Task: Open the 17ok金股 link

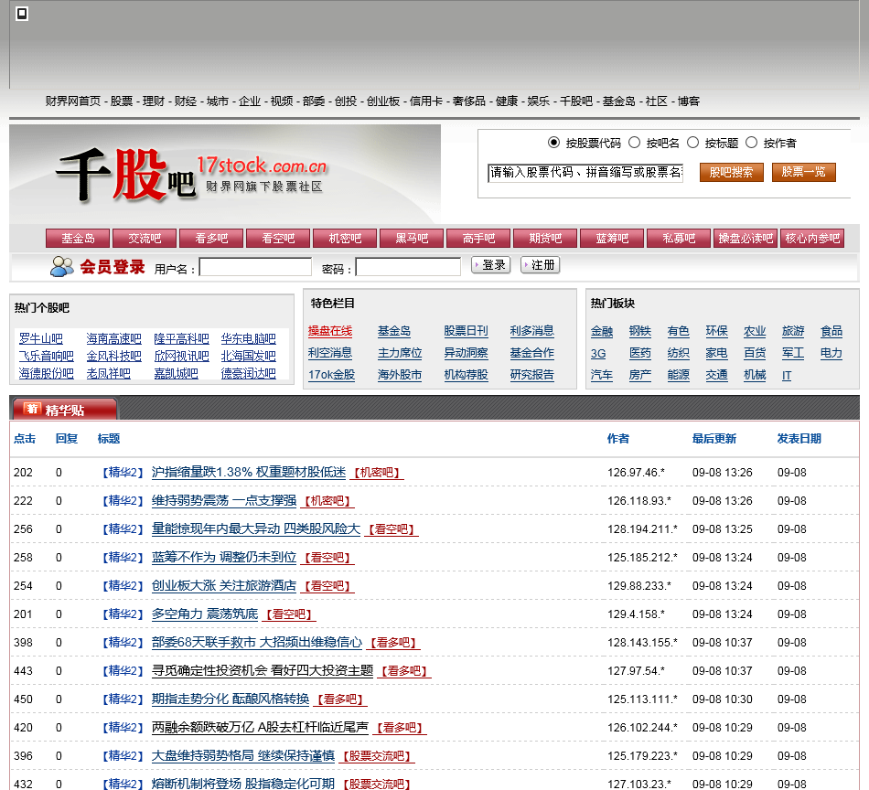Action: coord(331,375)
